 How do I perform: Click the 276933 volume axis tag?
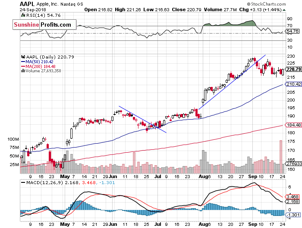click(x=294, y=163)
